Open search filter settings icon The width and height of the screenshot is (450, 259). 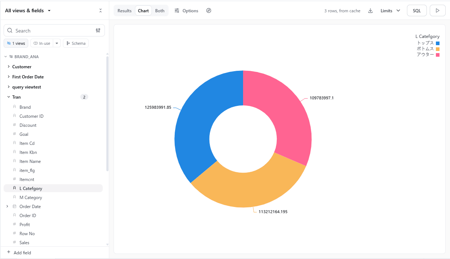click(x=98, y=31)
